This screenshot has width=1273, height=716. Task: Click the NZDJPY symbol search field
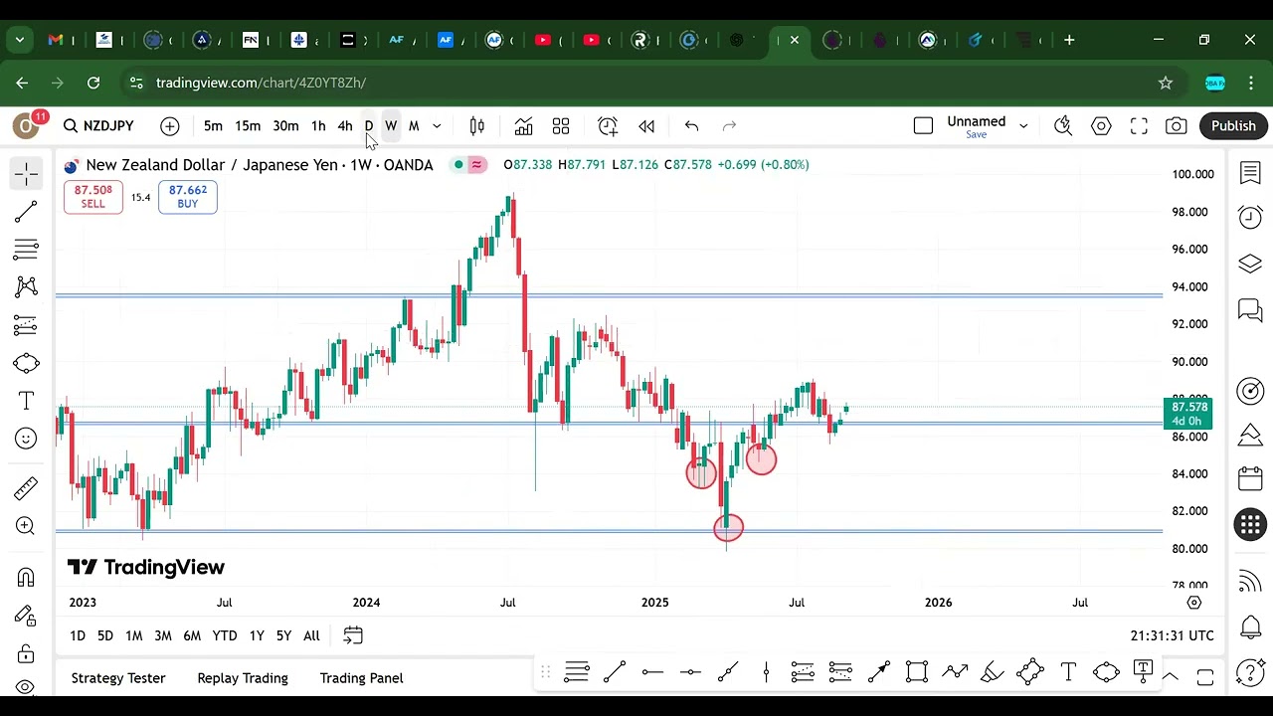click(98, 126)
